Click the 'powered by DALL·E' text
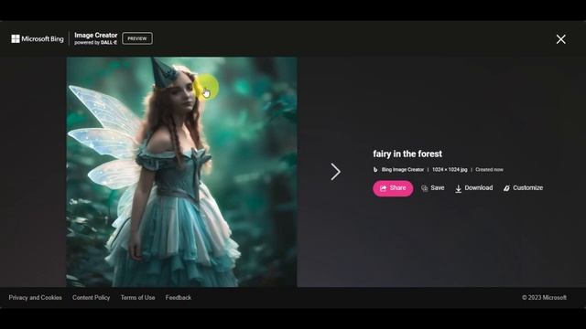This screenshot has width=586, height=329. pyautogui.click(x=95, y=43)
